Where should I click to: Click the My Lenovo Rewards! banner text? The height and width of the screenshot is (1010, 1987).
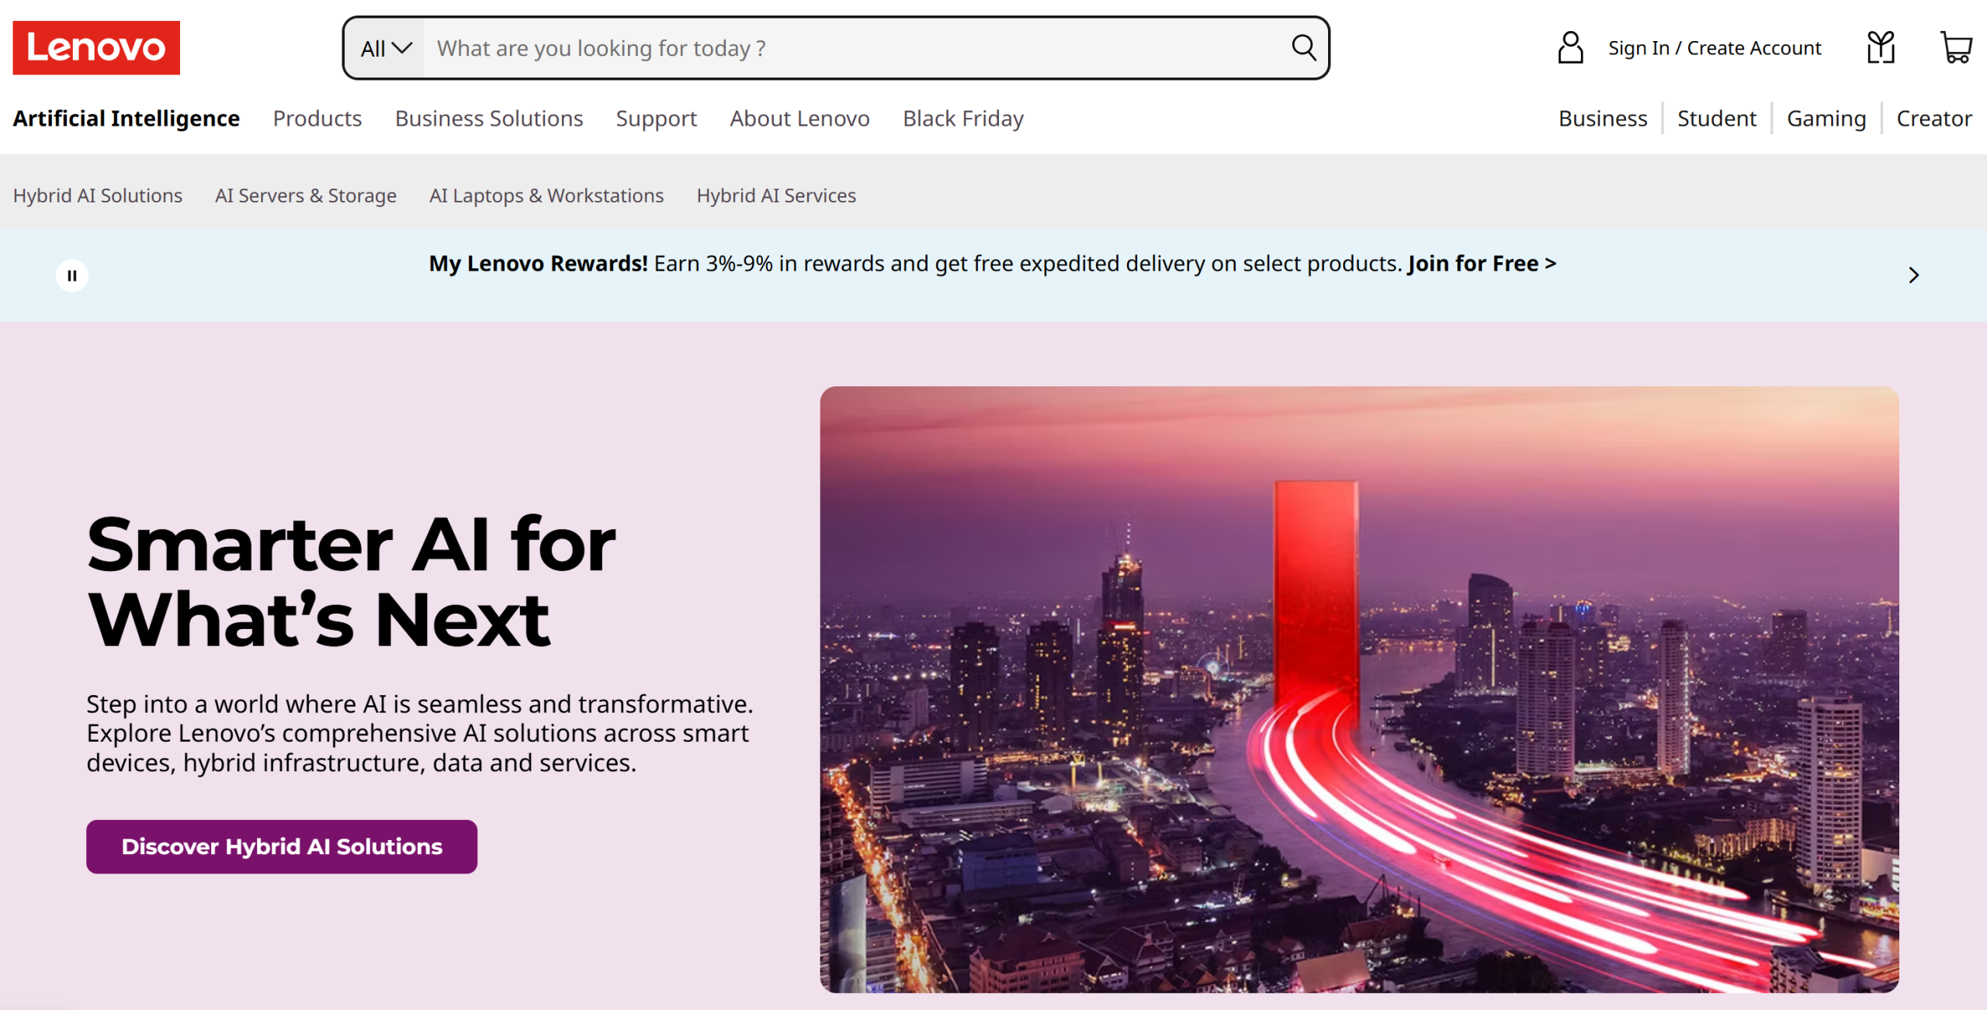click(538, 264)
